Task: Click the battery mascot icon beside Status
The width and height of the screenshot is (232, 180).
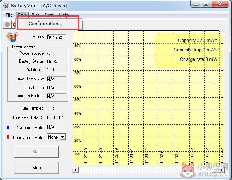Action: coord(12,37)
